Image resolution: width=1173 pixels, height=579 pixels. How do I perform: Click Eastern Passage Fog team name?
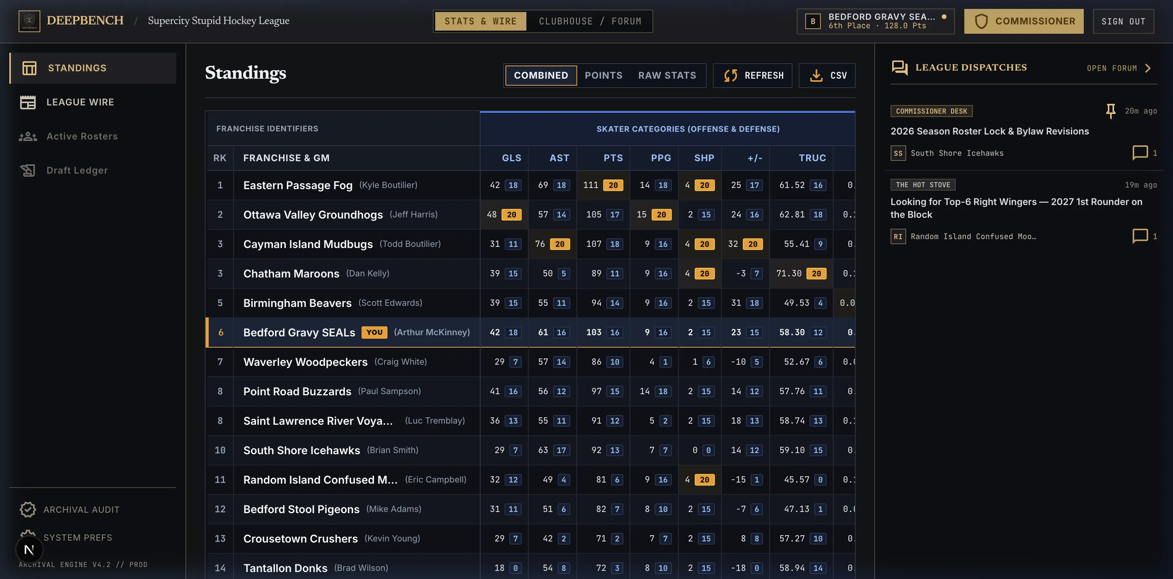(298, 185)
